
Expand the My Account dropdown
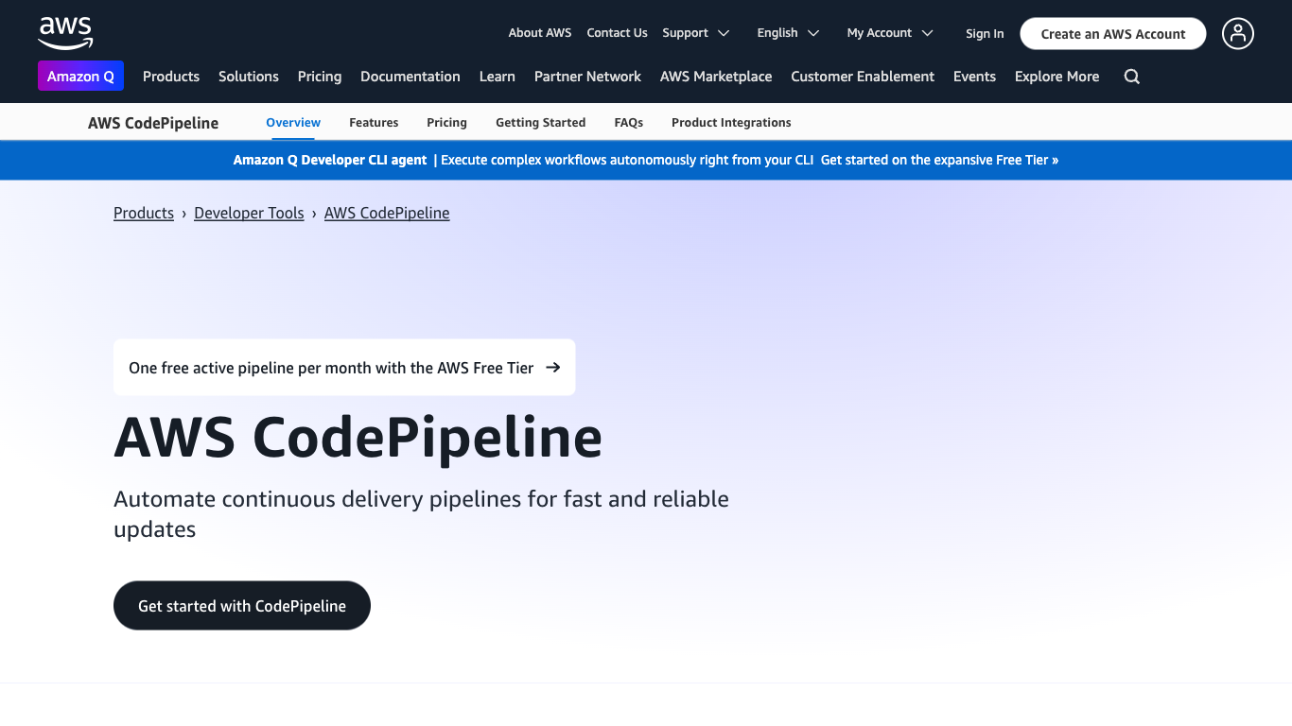(890, 33)
